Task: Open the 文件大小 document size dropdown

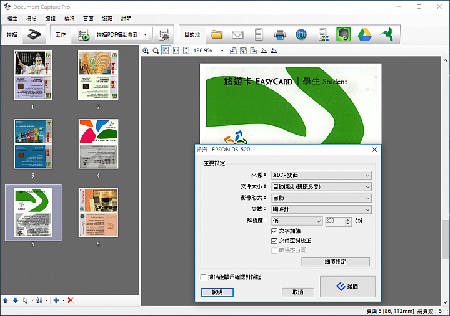Action: pyautogui.click(x=321, y=186)
